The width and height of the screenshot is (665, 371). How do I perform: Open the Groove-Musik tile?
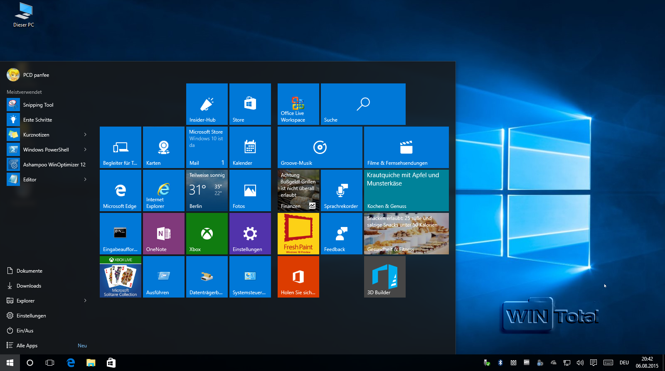click(x=320, y=147)
